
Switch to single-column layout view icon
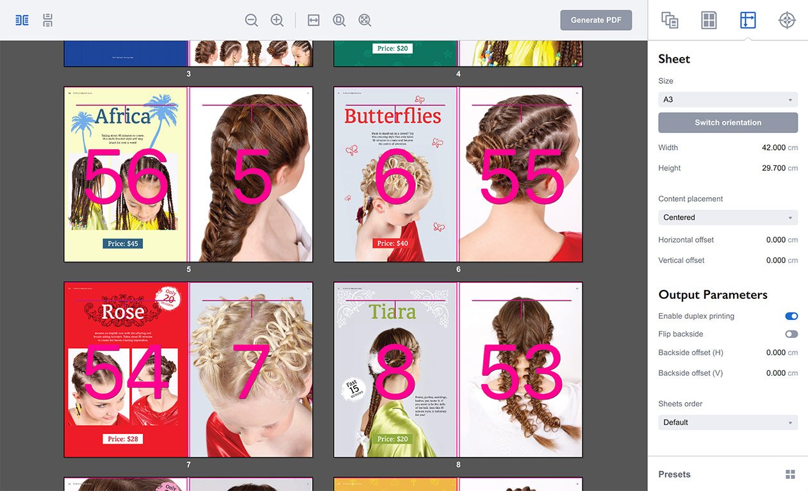pos(48,20)
